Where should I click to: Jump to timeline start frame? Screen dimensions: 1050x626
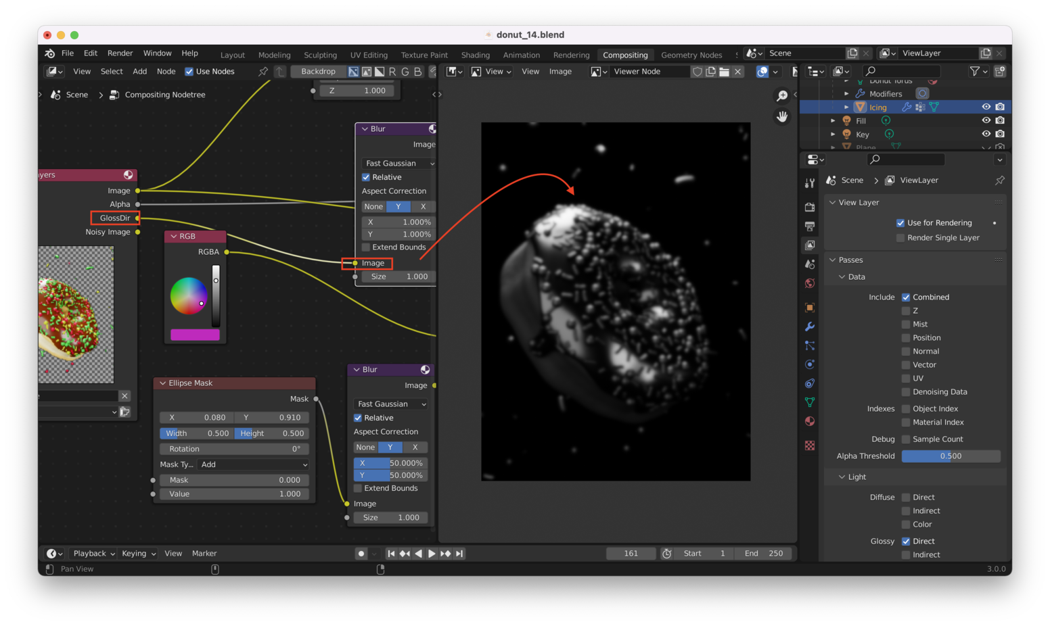pyautogui.click(x=391, y=554)
